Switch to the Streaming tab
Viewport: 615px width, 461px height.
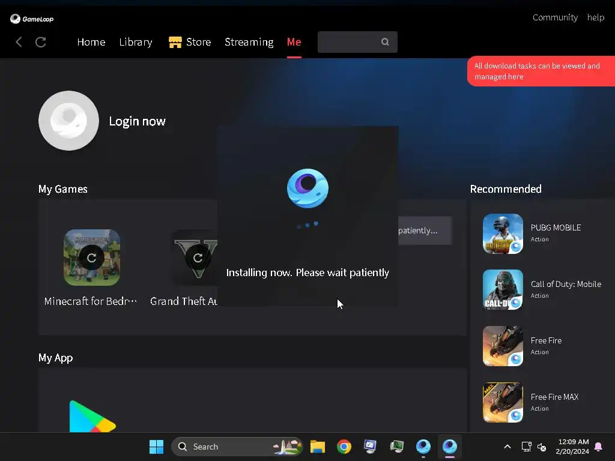pyautogui.click(x=249, y=42)
